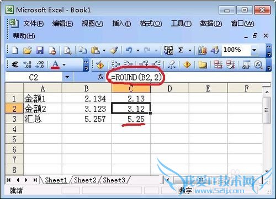The width and height of the screenshot is (276, 199).
Task: Select the Sheet1 tab
Action: pyautogui.click(x=56, y=180)
